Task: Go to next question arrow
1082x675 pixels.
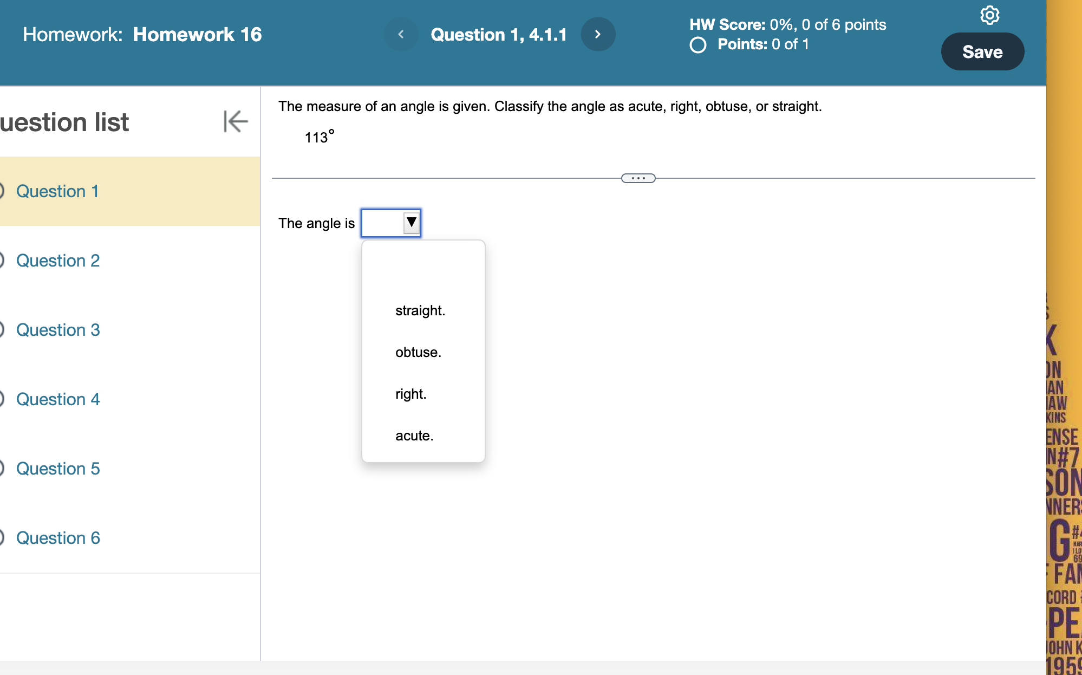Action: pyautogui.click(x=598, y=34)
